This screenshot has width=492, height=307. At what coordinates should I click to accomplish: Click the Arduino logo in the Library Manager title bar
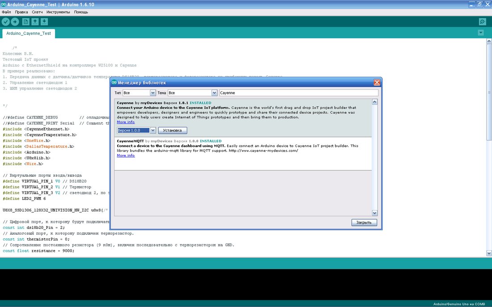click(114, 82)
